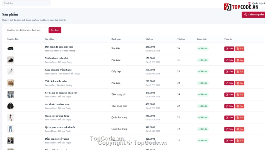Edit 'Set bộ nữ áo croptop' with Sửa

[229, 95]
